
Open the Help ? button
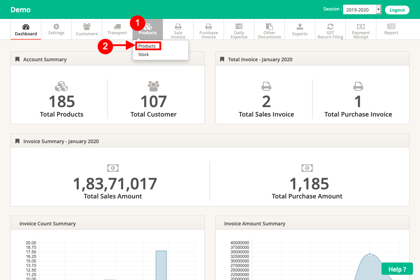tap(397, 269)
